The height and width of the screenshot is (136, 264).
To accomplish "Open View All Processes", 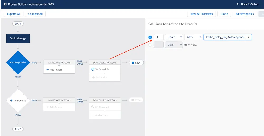I will click(201, 14).
